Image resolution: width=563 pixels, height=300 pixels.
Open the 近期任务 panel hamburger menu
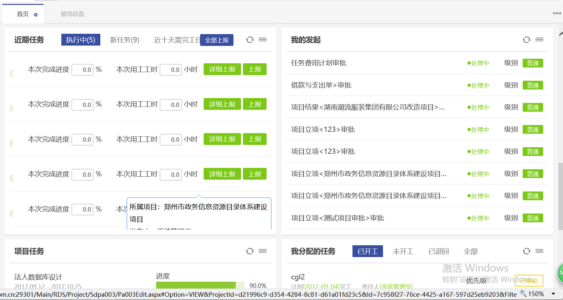263,40
